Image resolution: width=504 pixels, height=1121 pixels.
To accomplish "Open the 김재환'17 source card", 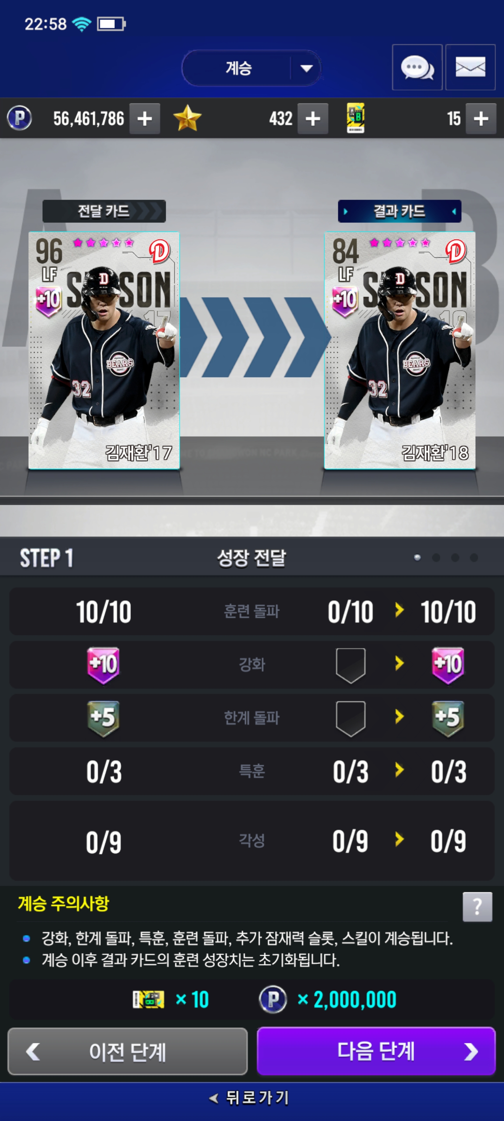I will click(104, 350).
